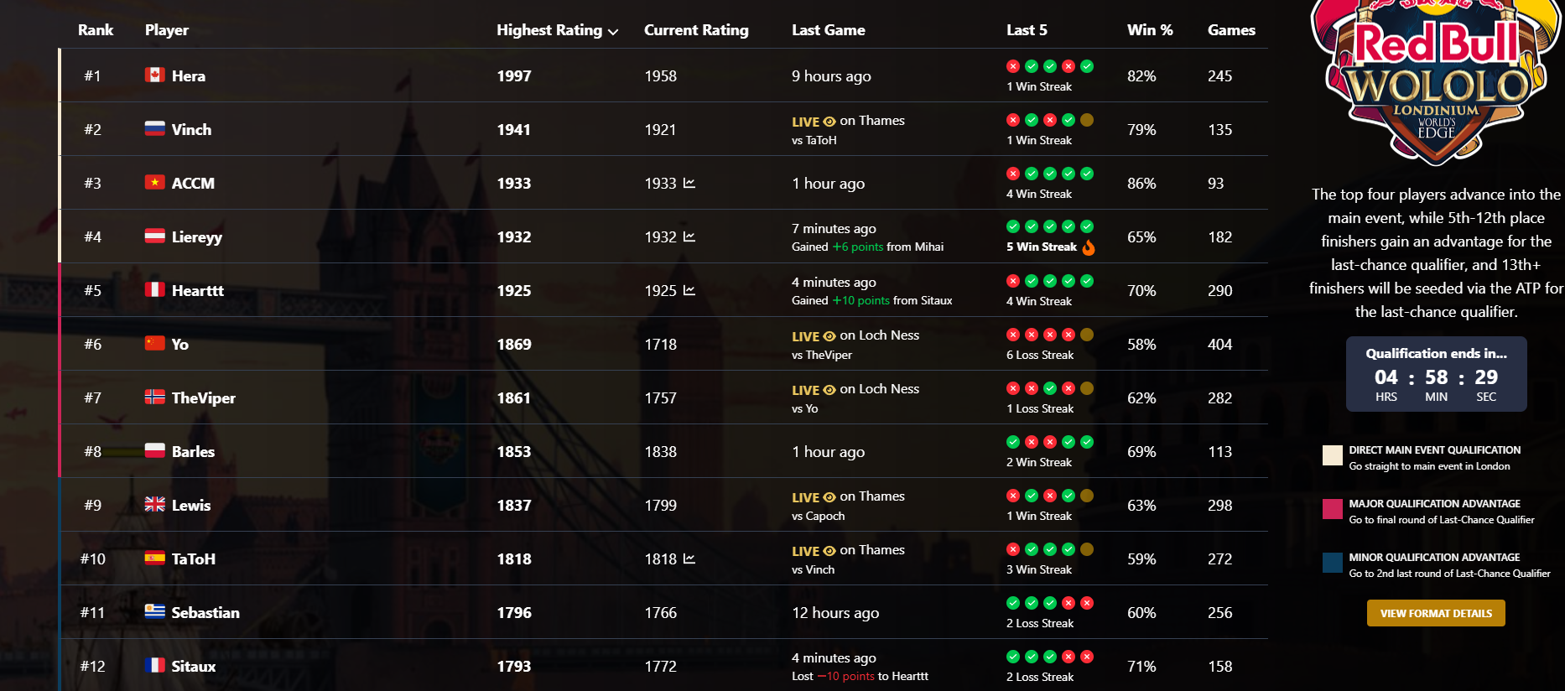The height and width of the screenshot is (691, 1565).
Task: Click in-progress game dot in Vinch's Last 5
Action: 1087,120
